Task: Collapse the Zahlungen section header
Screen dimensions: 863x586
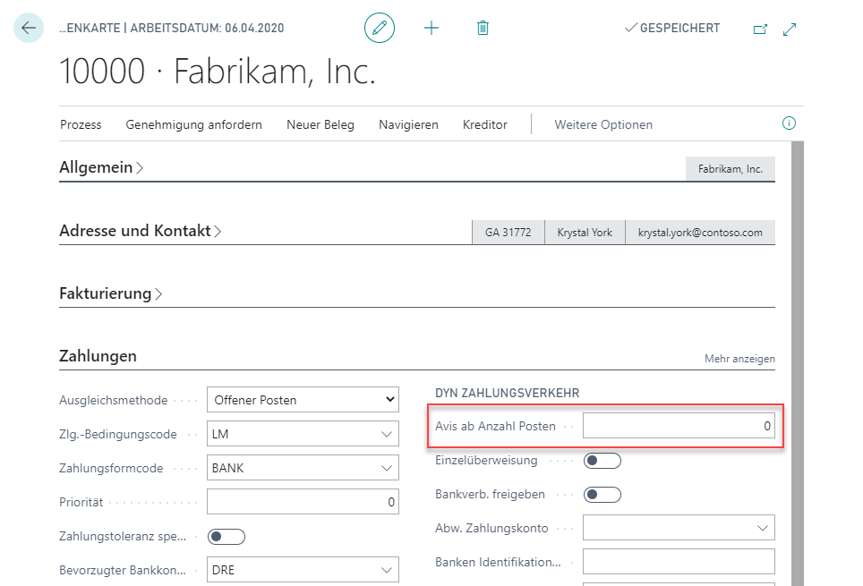Action: pyautogui.click(x=98, y=356)
